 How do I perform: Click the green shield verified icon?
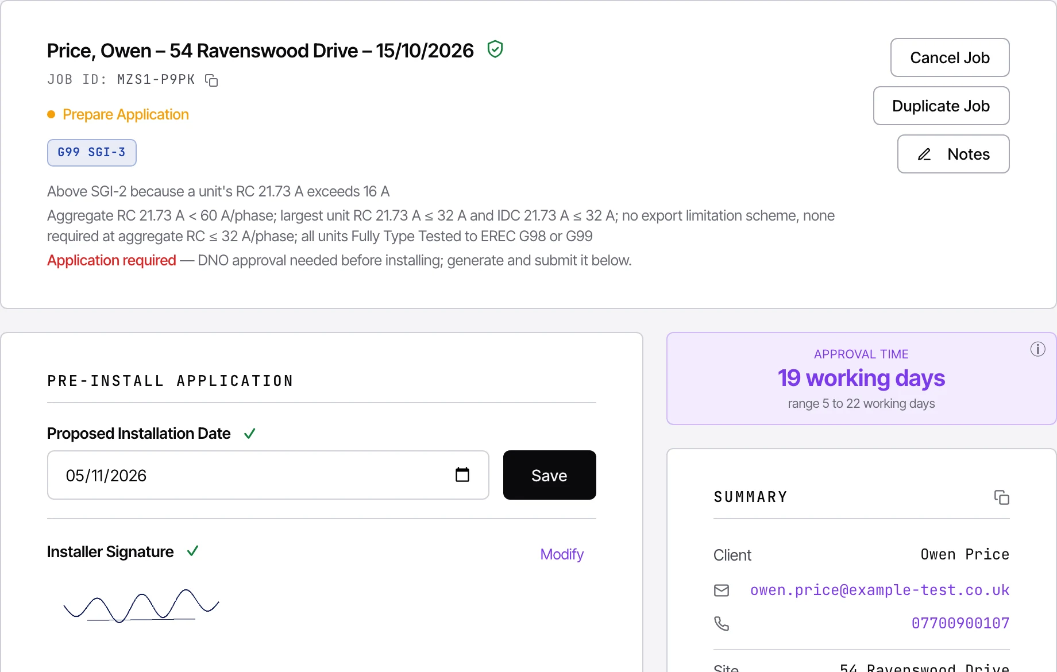pyautogui.click(x=495, y=49)
